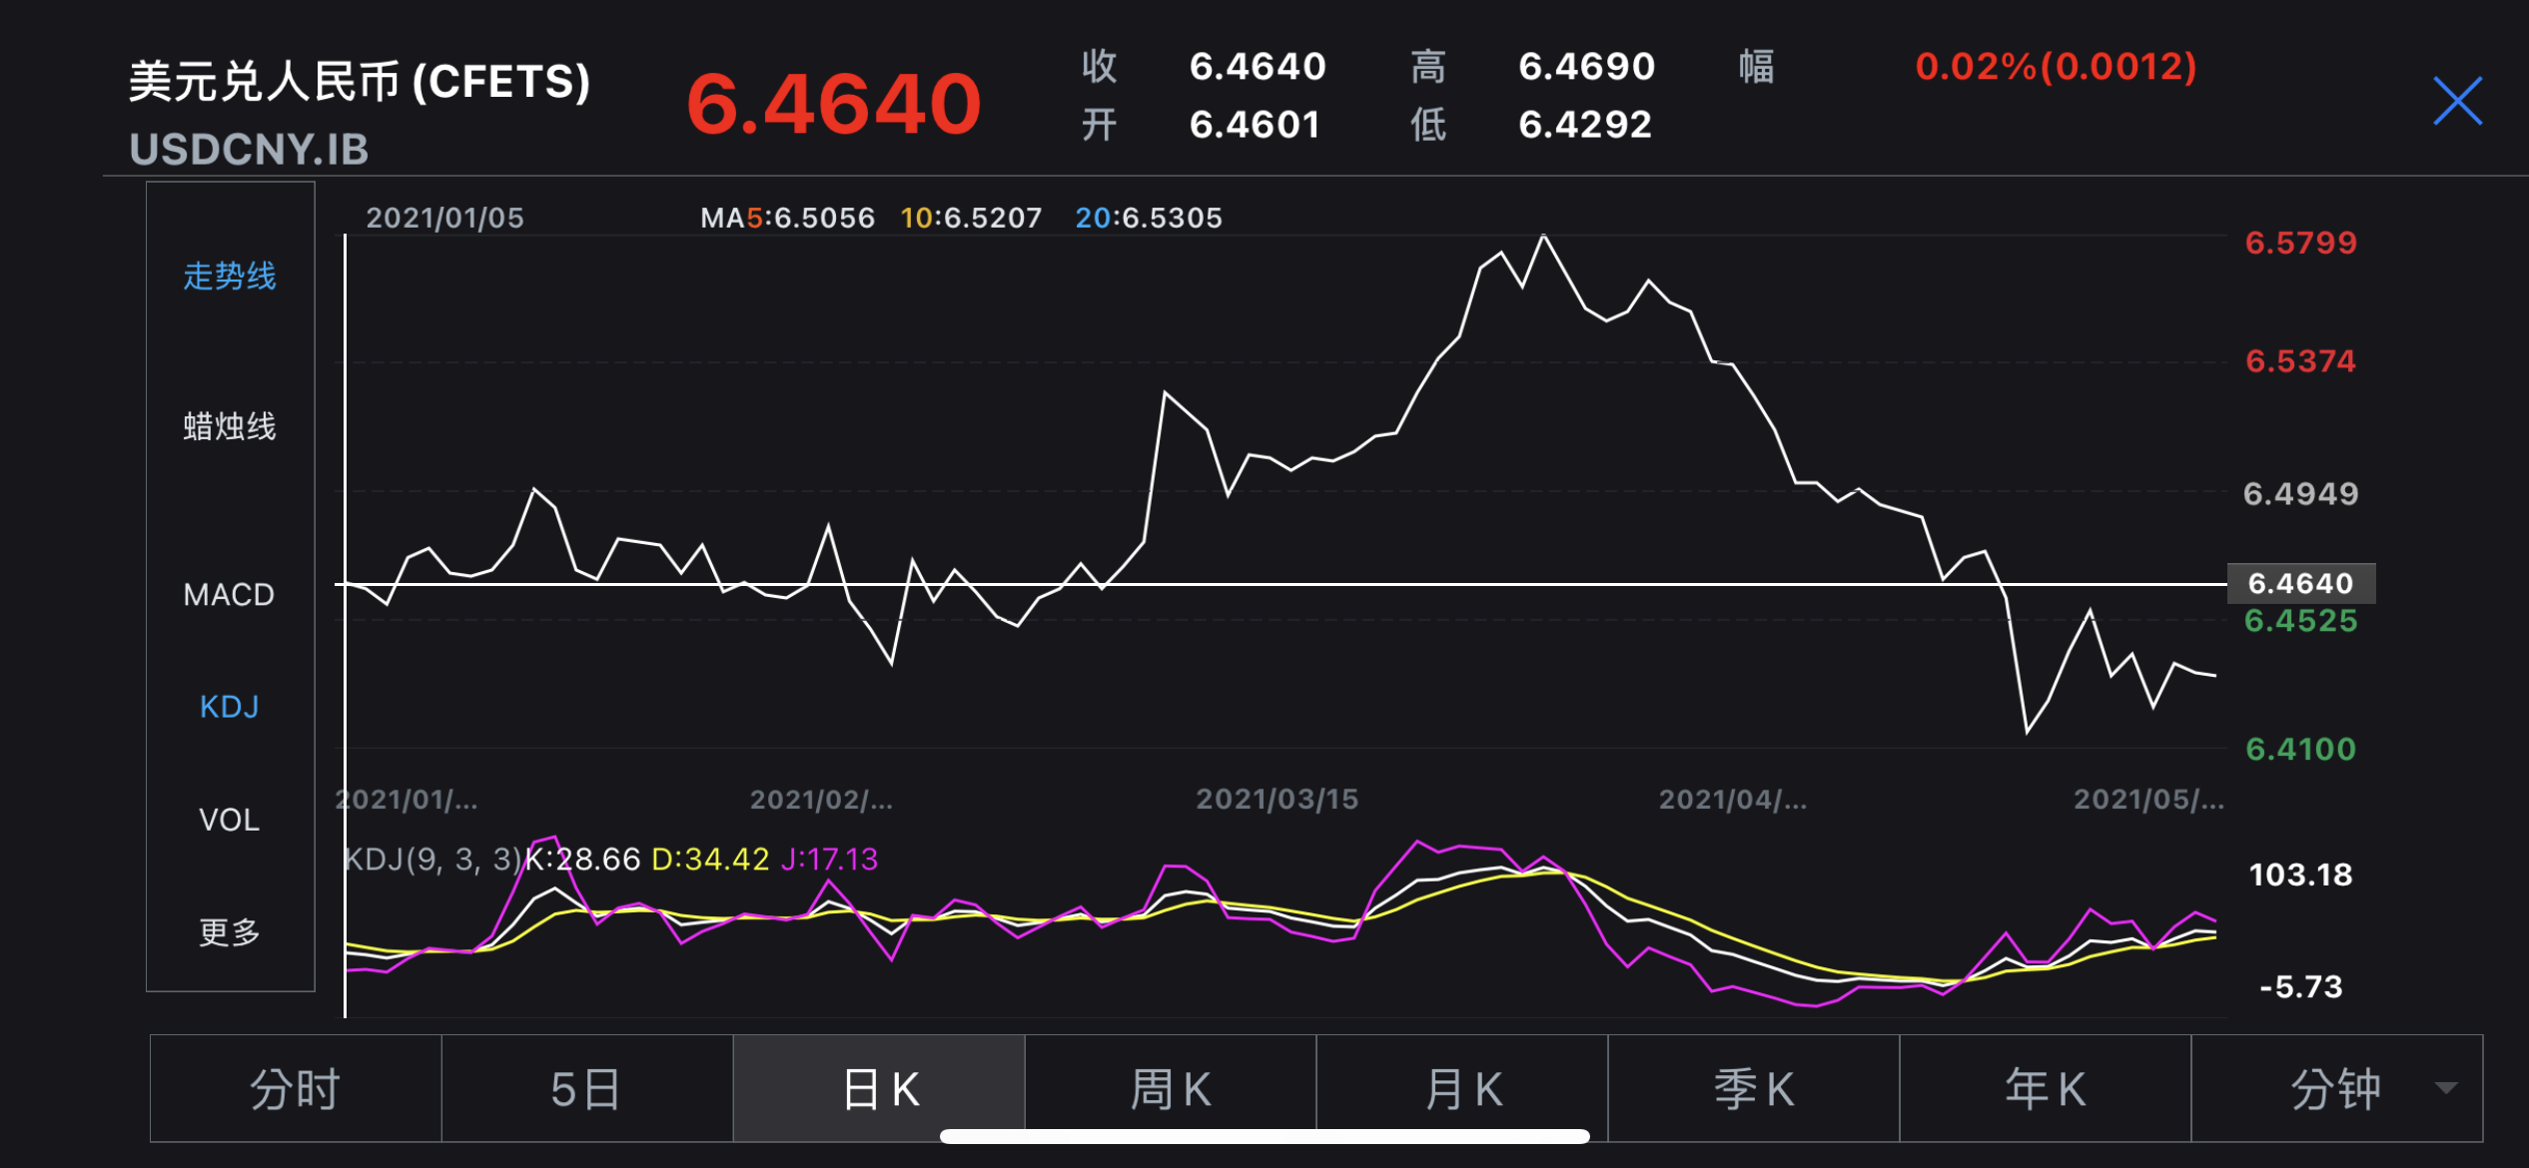The height and width of the screenshot is (1168, 2529).
Task: Click the 0.02%(0.0012) change value
Action: (2057, 67)
